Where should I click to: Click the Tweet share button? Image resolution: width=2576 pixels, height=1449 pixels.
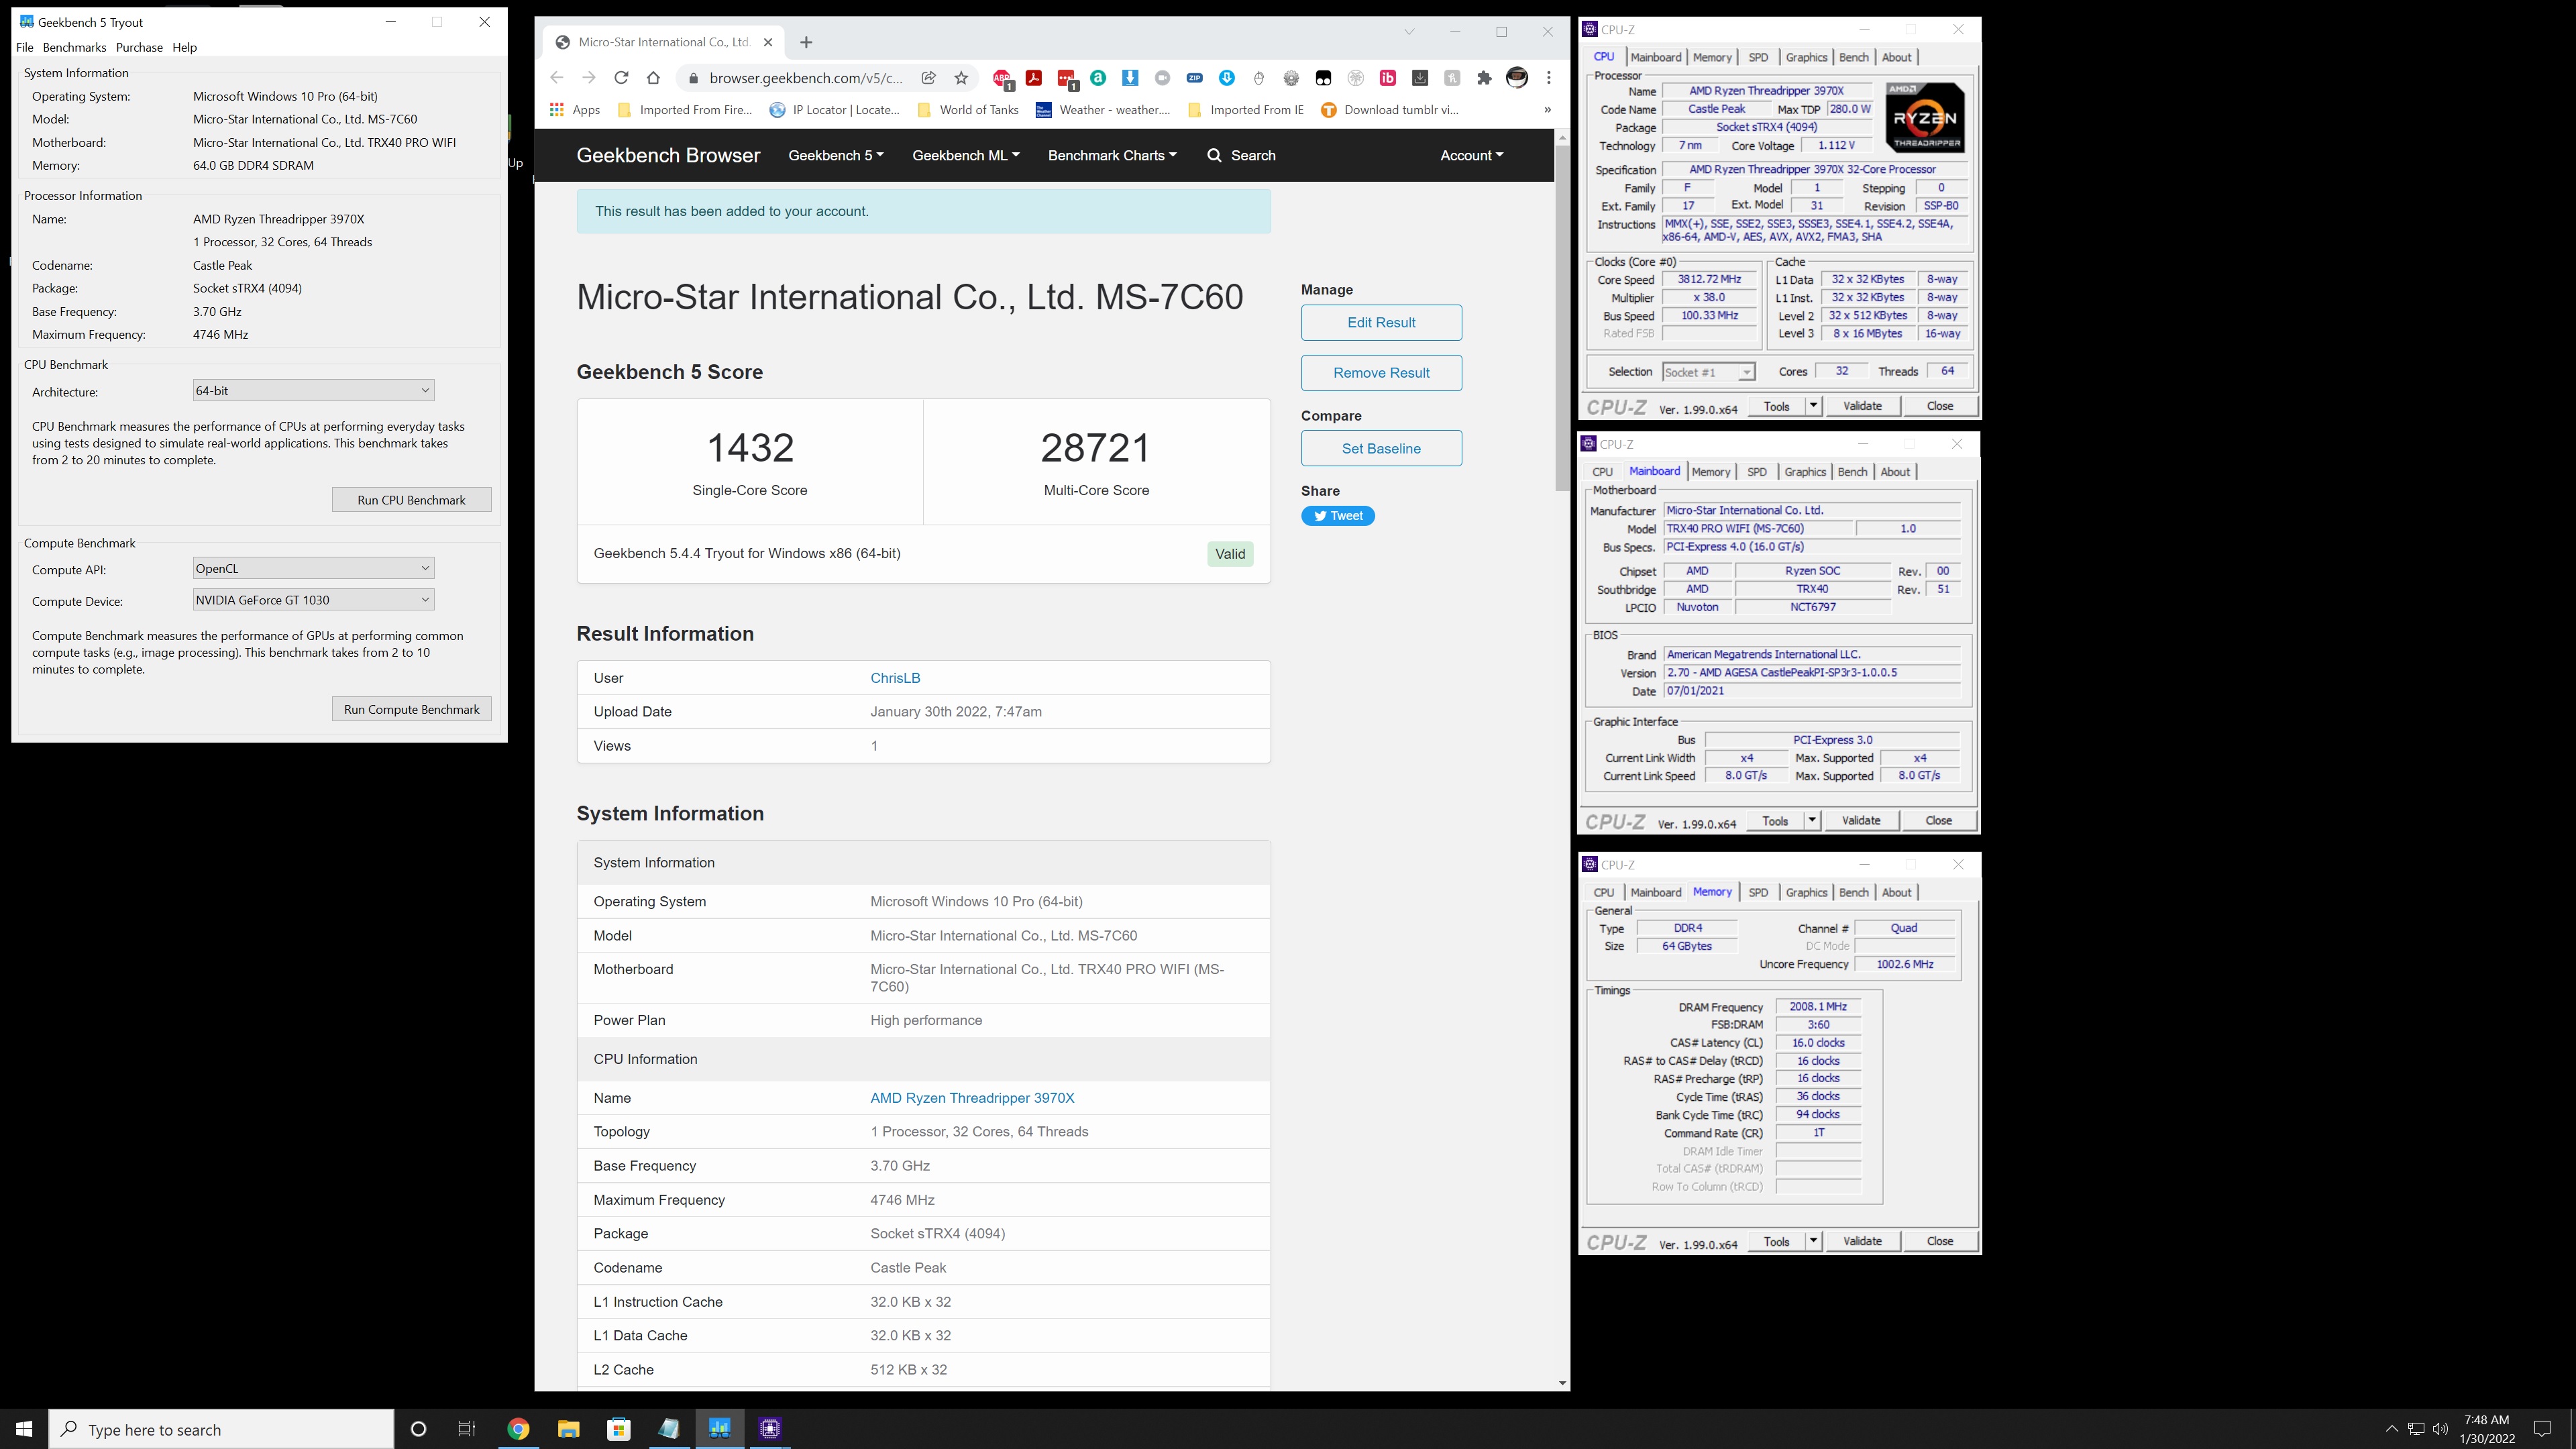point(1338,516)
